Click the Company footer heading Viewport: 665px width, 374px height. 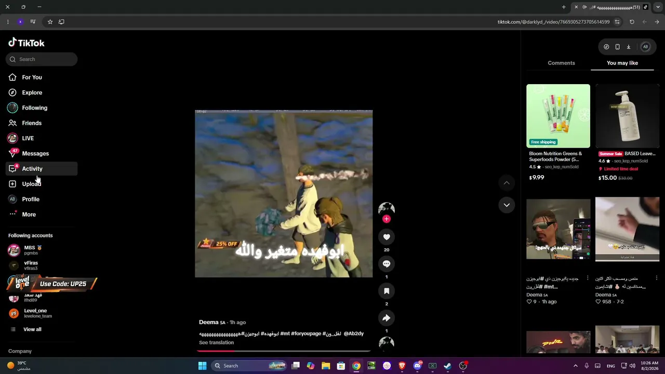20,351
